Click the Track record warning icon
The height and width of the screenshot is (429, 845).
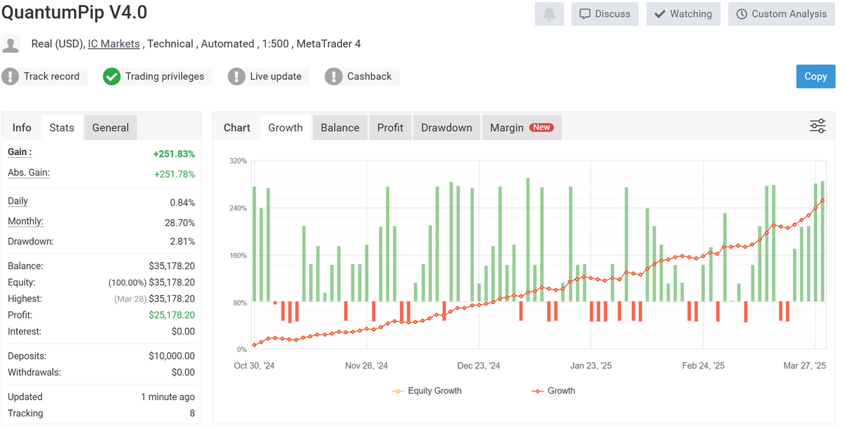[x=11, y=77]
